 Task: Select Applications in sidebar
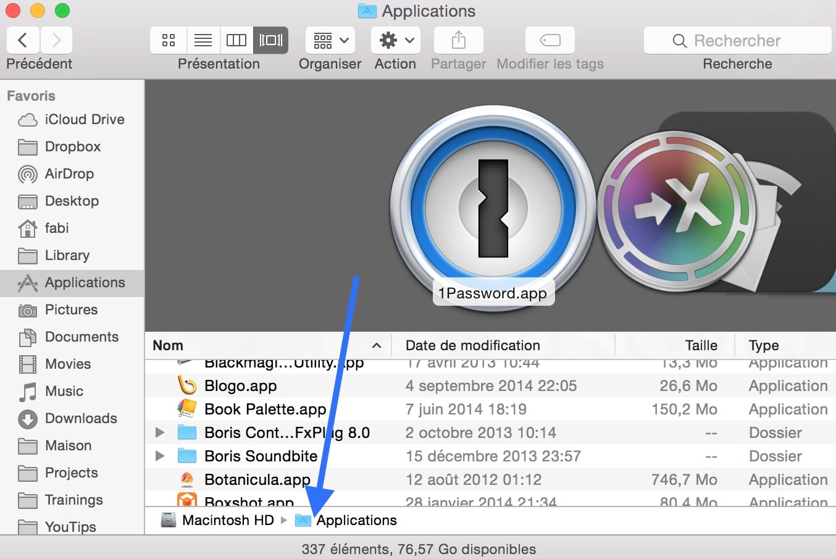72,282
